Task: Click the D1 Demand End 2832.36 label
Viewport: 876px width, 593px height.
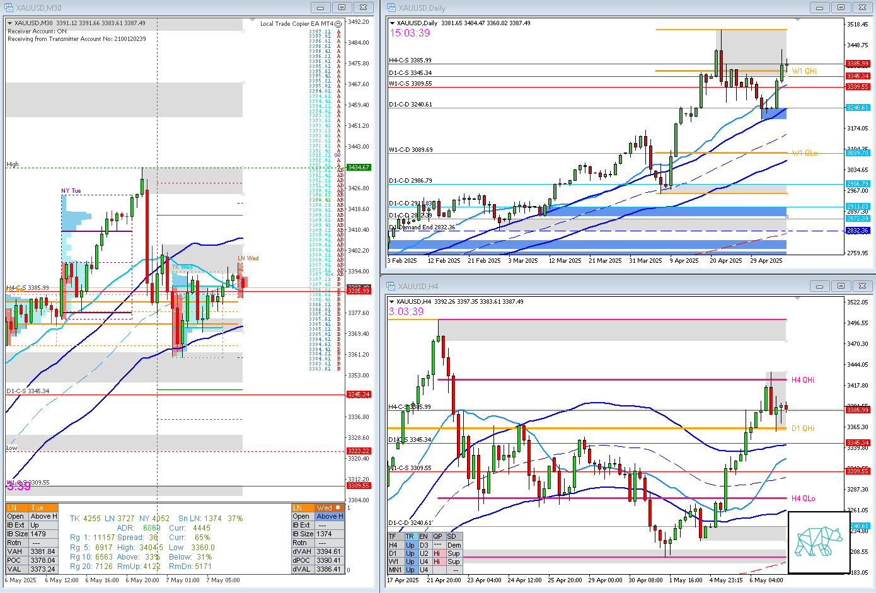Action: [x=422, y=227]
